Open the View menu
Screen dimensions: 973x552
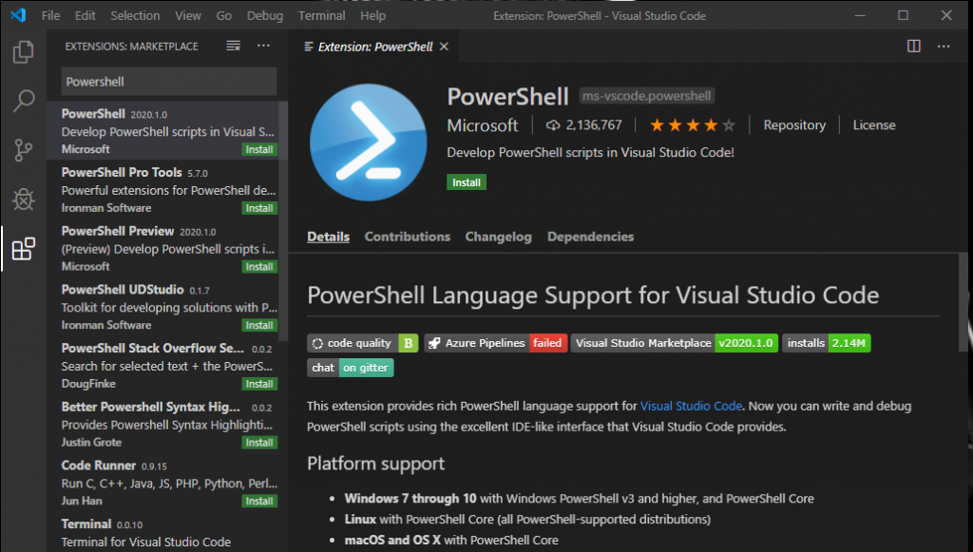tap(188, 15)
